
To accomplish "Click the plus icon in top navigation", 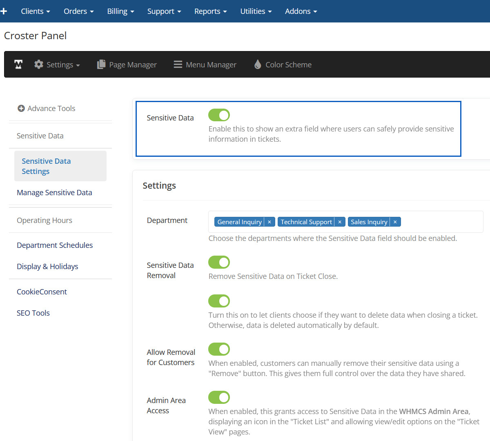I will 4,11.
